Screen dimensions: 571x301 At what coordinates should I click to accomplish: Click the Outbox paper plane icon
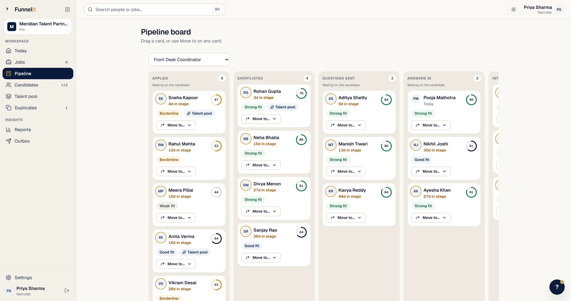9,141
